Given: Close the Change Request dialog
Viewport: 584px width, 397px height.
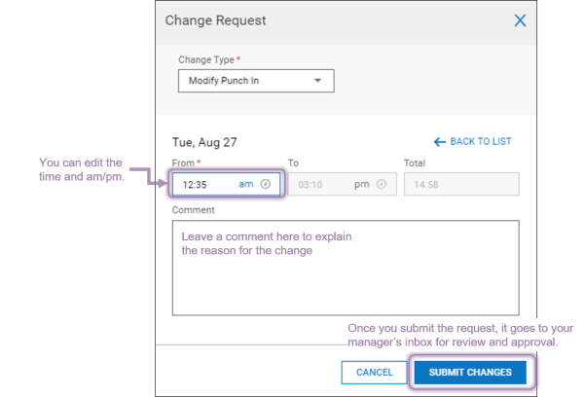Looking at the screenshot, I should [x=520, y=19].
